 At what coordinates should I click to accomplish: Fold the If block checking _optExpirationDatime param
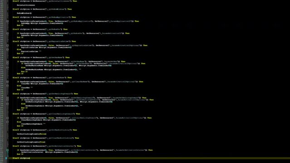click(8, 45)
